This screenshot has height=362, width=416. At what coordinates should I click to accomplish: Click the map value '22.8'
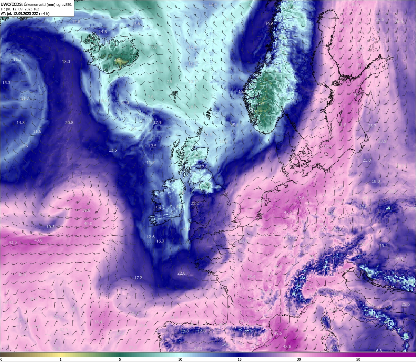pyautogui.click(x=181, y=273)
